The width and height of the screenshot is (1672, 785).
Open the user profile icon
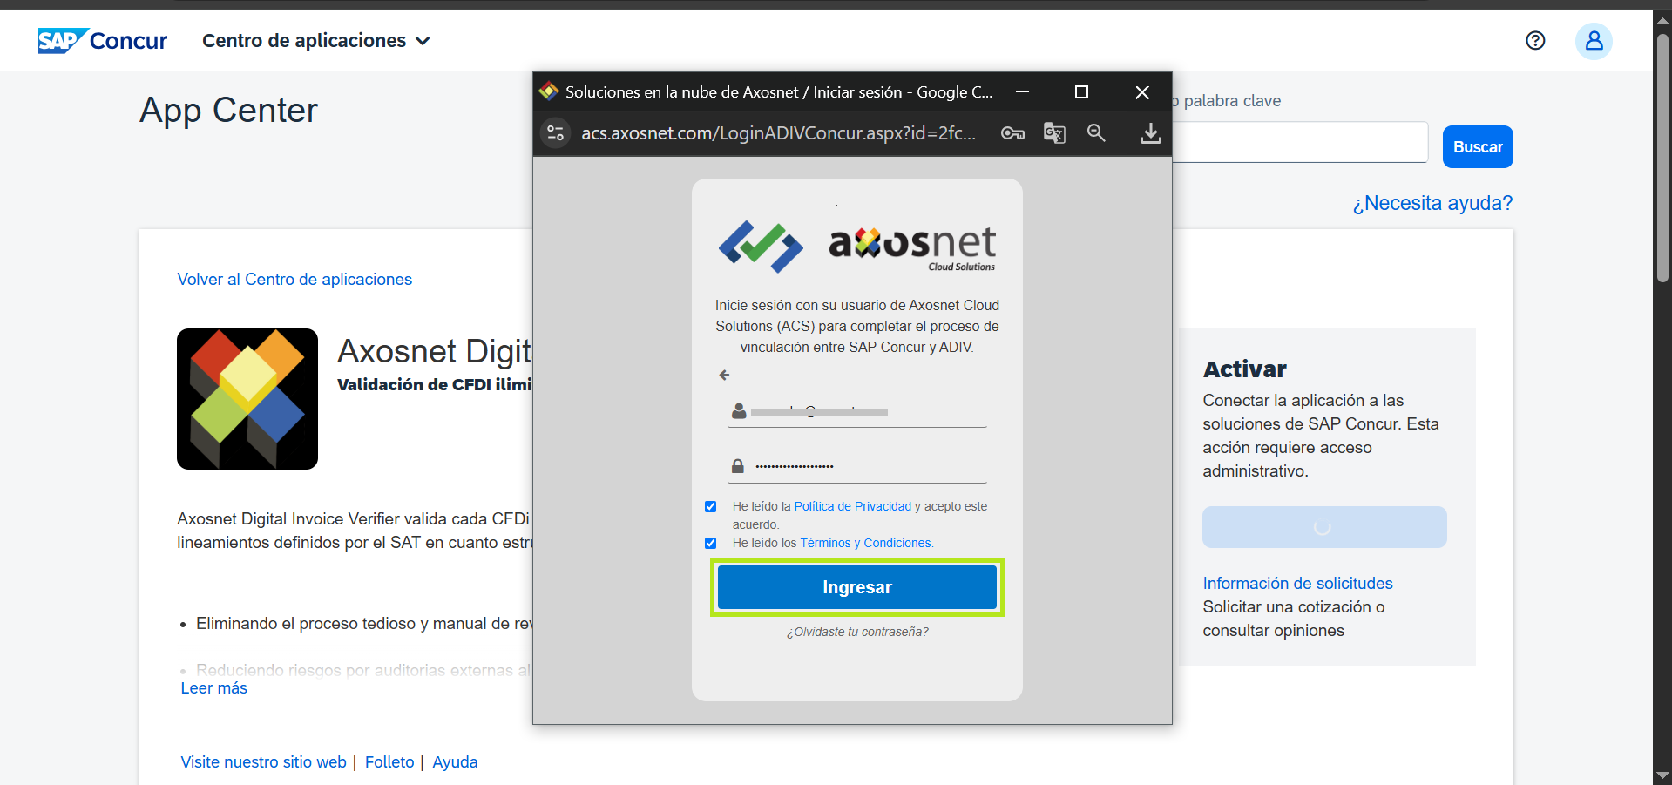(x=1594, y=41)
